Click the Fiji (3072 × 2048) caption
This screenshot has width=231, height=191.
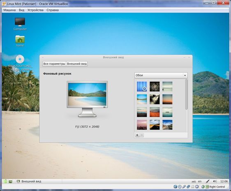tap(87, 127)
